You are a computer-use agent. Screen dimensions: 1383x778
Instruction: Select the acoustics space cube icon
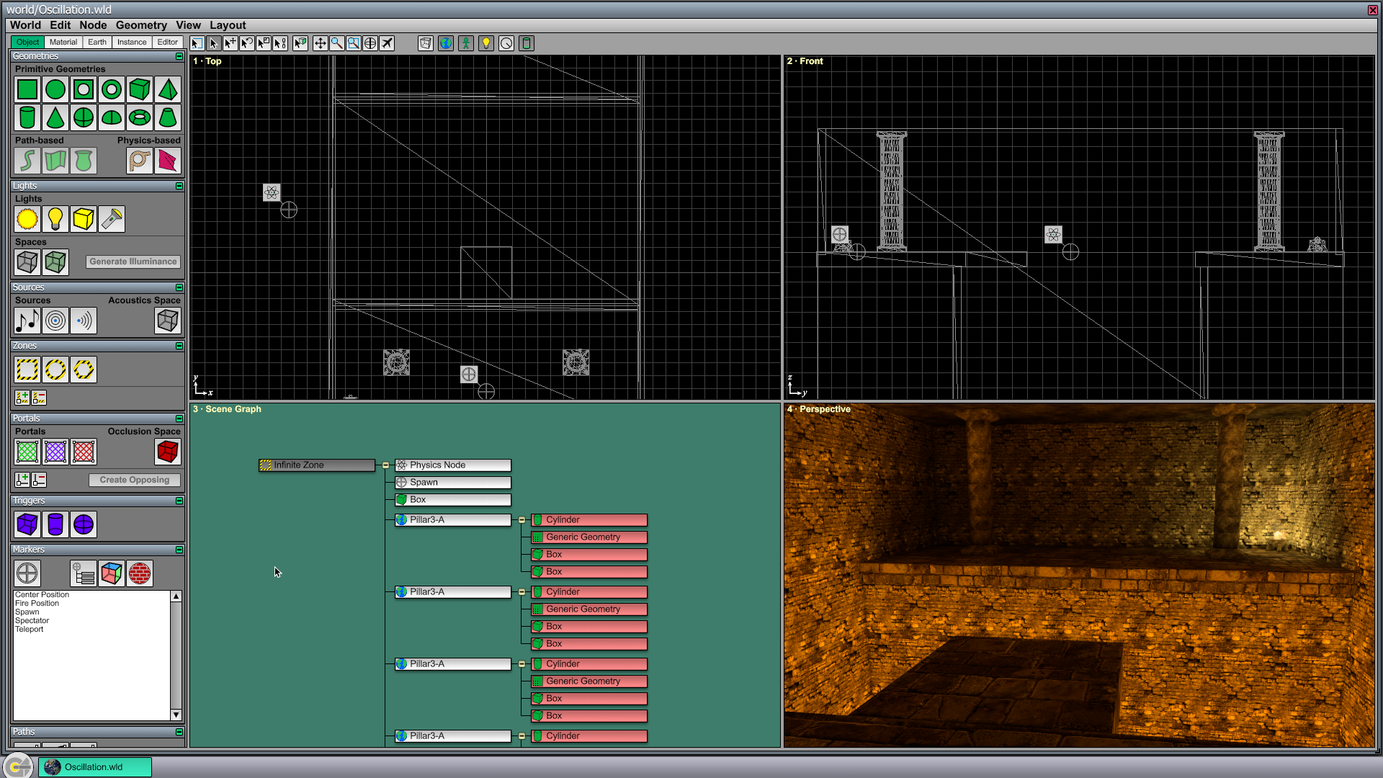(168, 321)
